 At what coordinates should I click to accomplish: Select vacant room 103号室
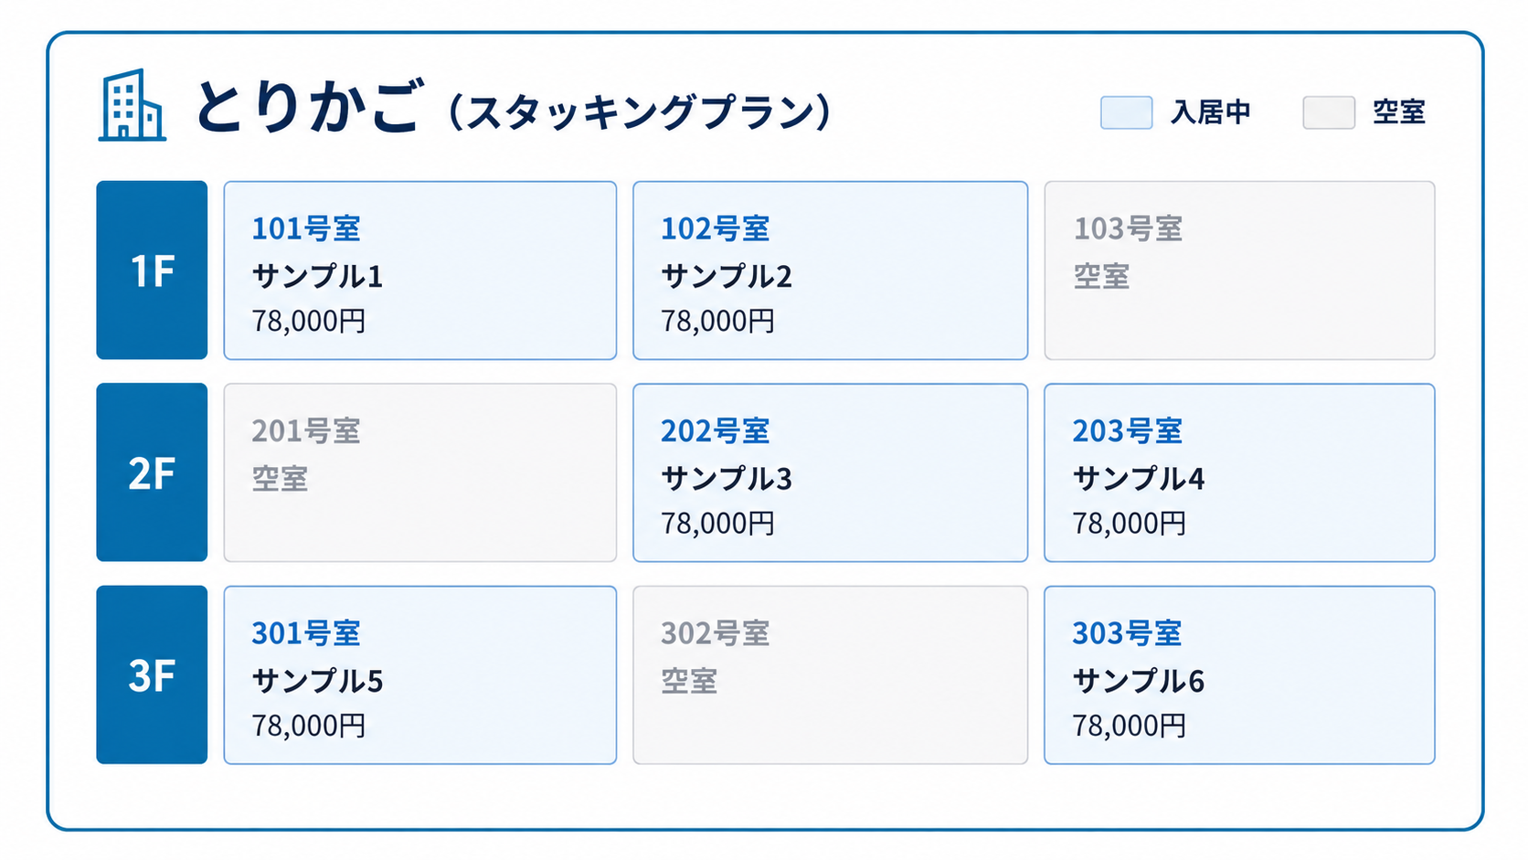(x=1239, y=271)
